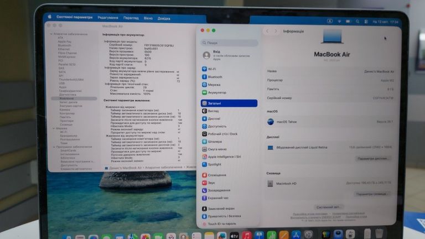Click the input source icon in the menu bar

(330, 21)
